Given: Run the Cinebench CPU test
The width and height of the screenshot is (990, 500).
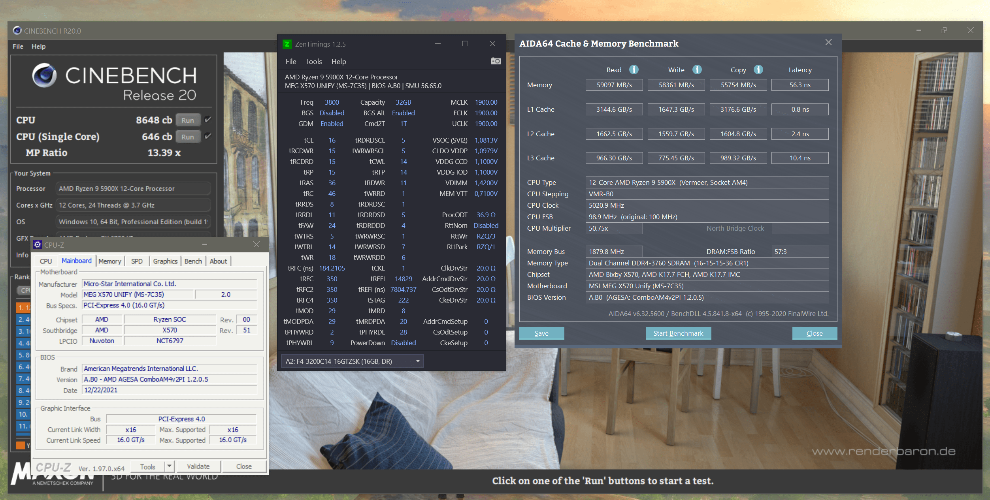Looking at the screenshot, I should coord(188,120).
